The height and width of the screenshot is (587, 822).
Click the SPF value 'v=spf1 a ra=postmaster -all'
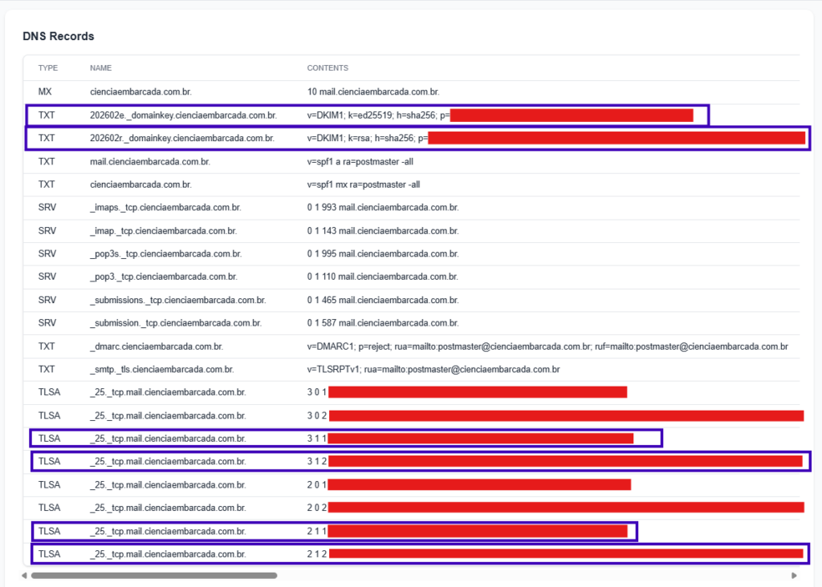[360, 161]
